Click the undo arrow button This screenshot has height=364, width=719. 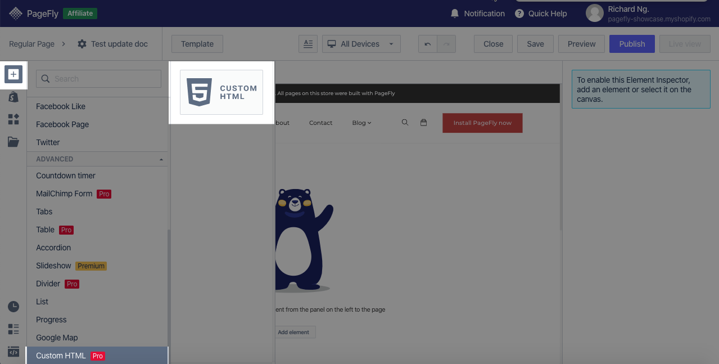pyautogui.click(x=428, y=44)
